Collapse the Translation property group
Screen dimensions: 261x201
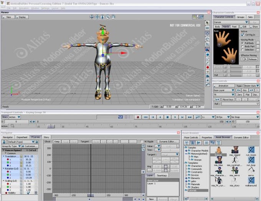click(x=3, y=156)
